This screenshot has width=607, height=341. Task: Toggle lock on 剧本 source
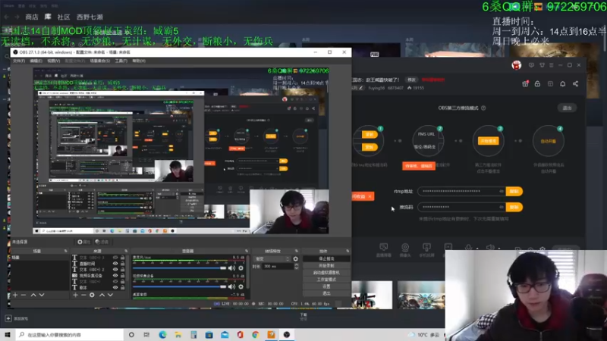pyautogui.click(x=123, y=288)
